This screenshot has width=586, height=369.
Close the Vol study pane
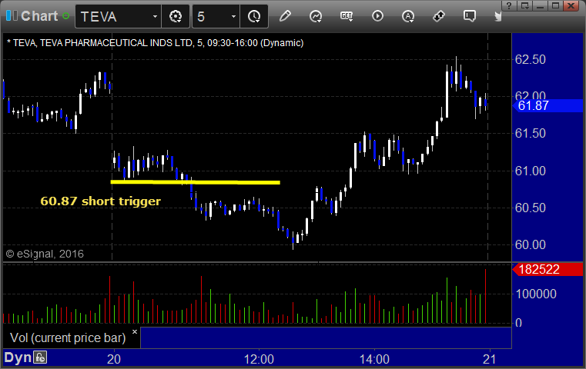(135, 331)
